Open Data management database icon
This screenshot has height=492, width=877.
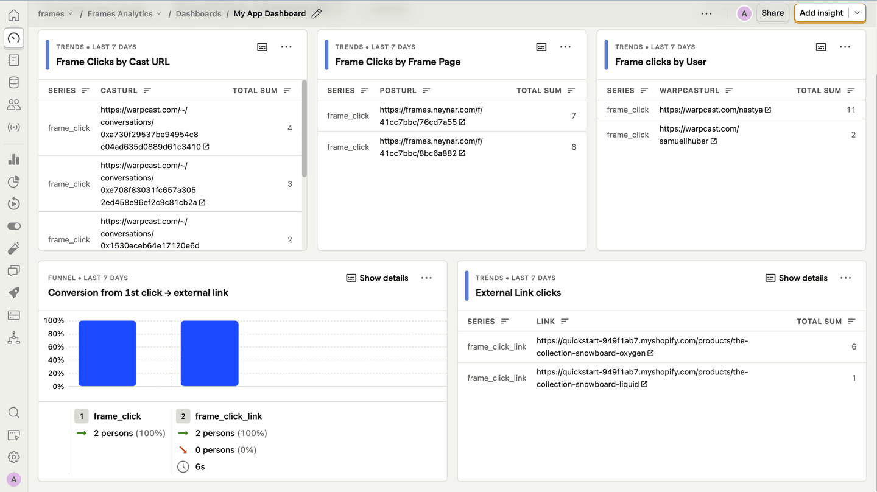click(x=13, y=83)
